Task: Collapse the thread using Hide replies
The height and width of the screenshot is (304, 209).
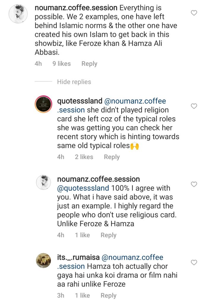Action: (73, 82)
